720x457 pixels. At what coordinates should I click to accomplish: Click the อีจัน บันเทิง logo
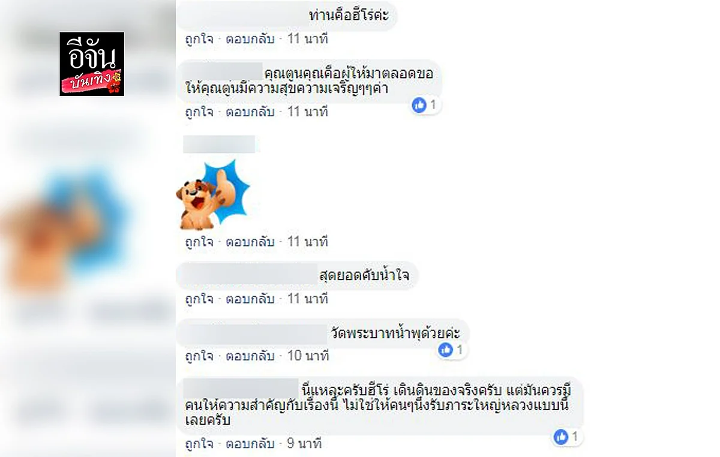click(92, 64)
